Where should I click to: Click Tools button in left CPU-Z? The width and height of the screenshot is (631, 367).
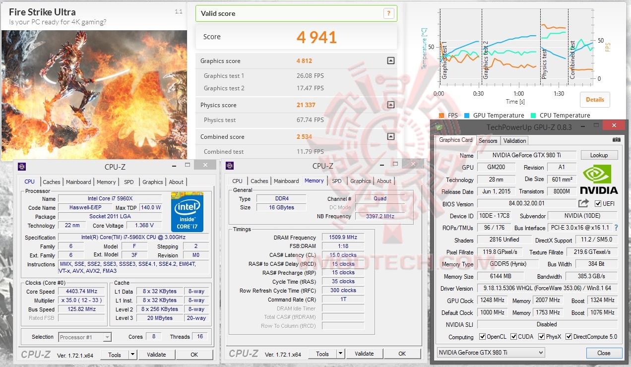(x=115, y=355)
